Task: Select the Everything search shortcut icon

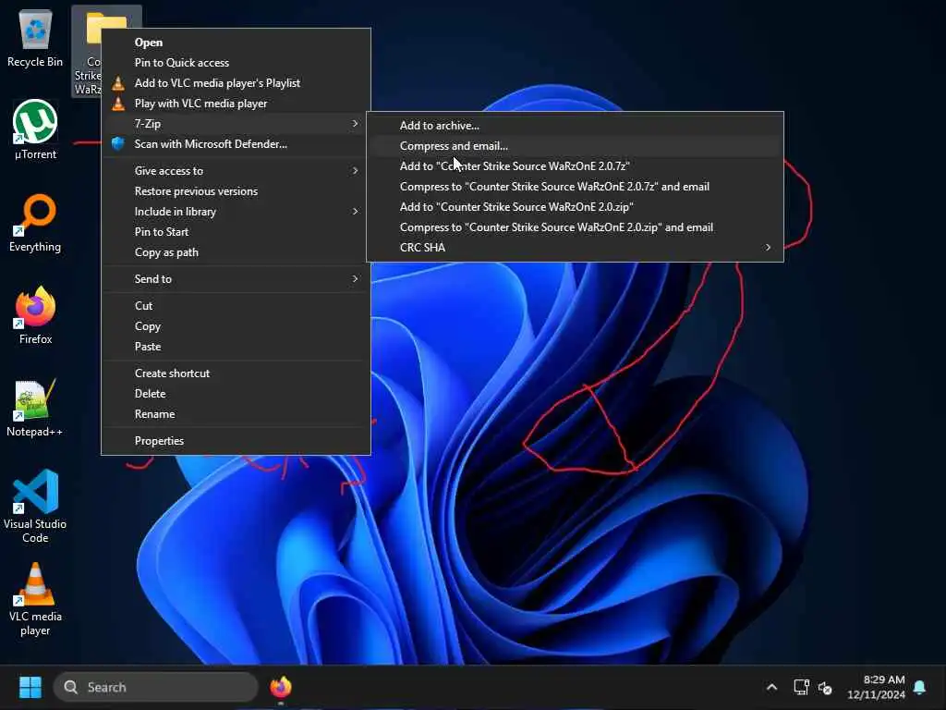Action: click(35, 222)
